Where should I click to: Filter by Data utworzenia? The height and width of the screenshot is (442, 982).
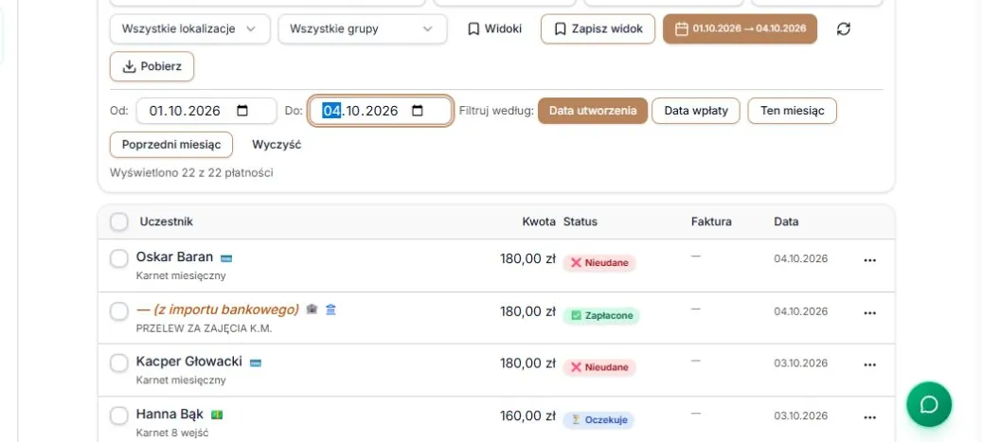point(593,111)
